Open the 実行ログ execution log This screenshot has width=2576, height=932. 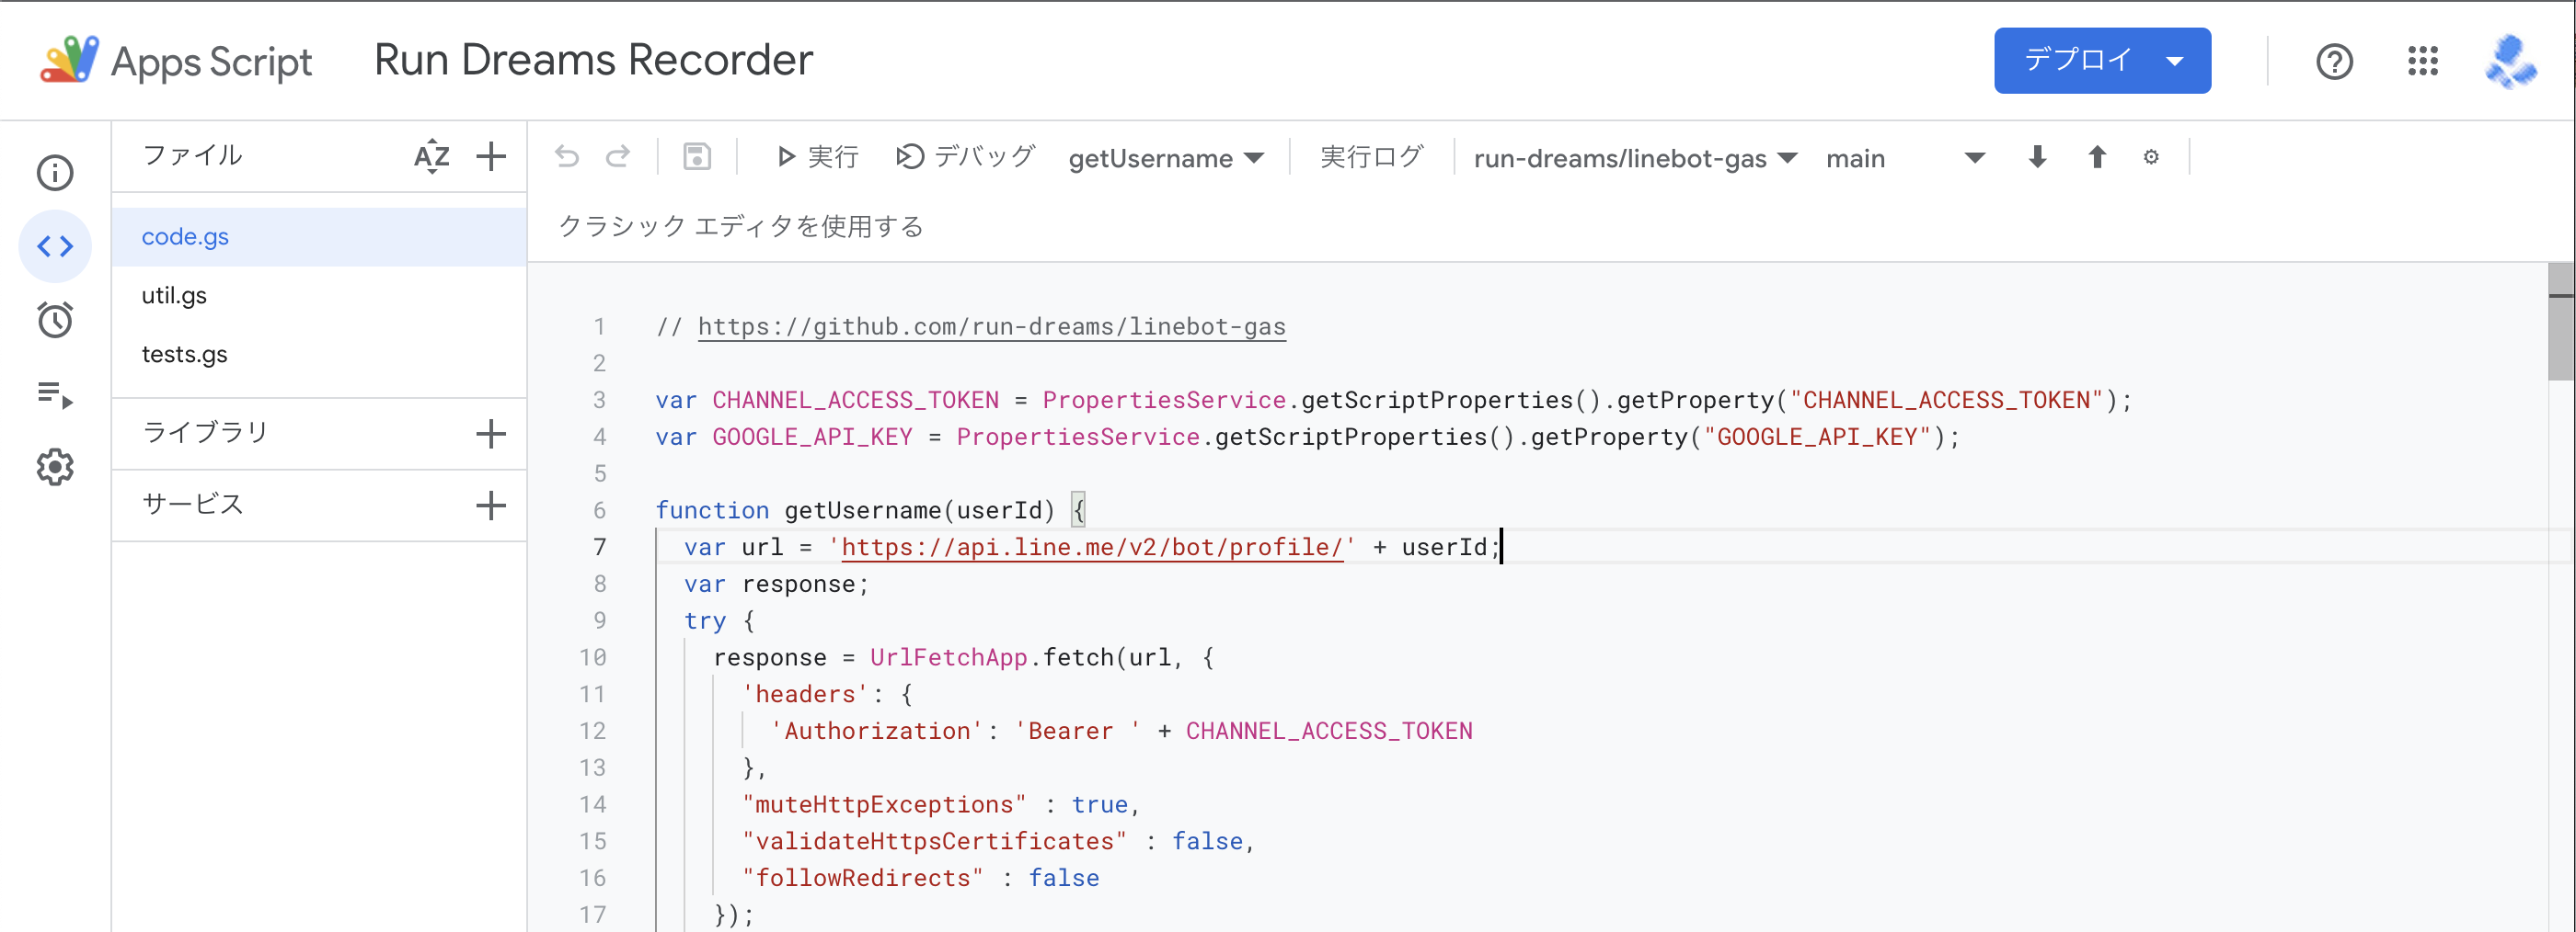point(1371,157)
